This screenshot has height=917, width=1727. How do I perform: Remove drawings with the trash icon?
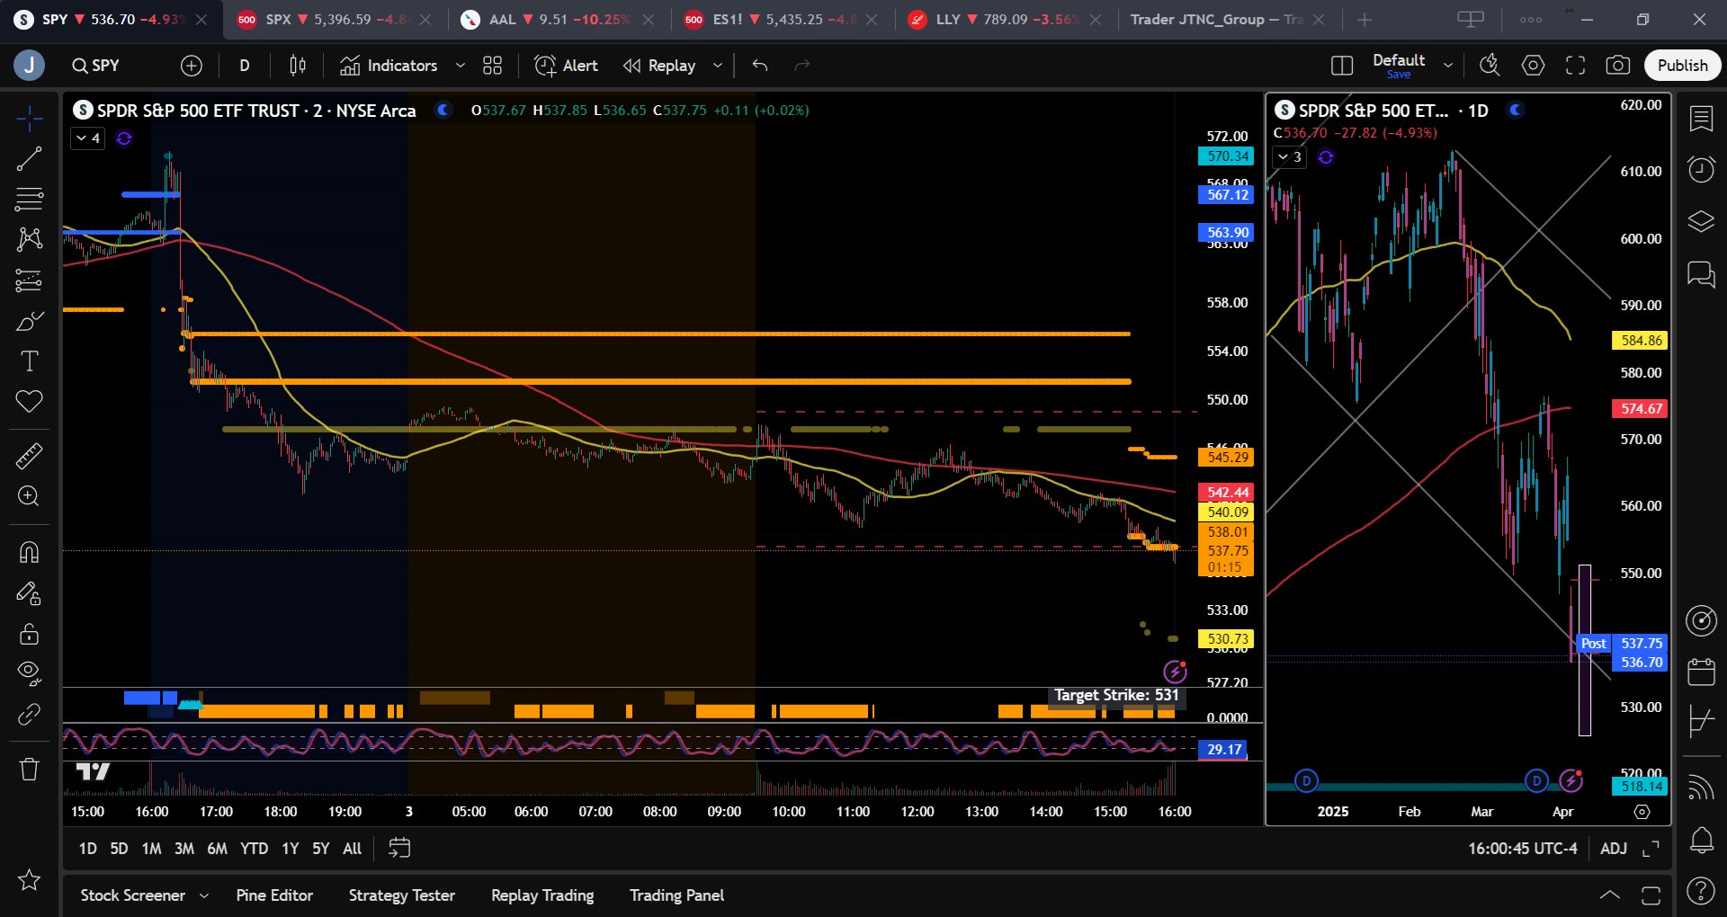click(29, 769)
